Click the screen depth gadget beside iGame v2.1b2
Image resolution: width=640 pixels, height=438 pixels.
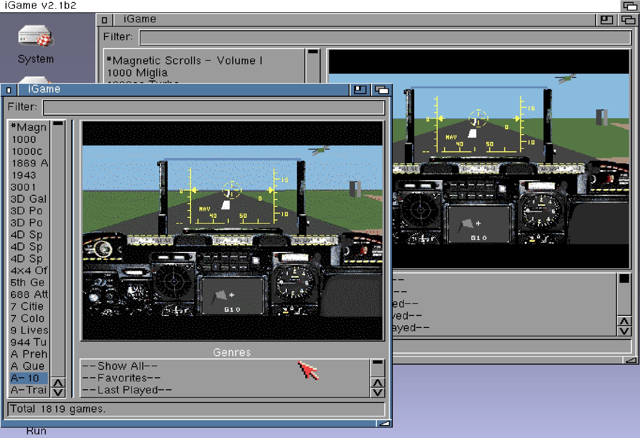[630, 6]
